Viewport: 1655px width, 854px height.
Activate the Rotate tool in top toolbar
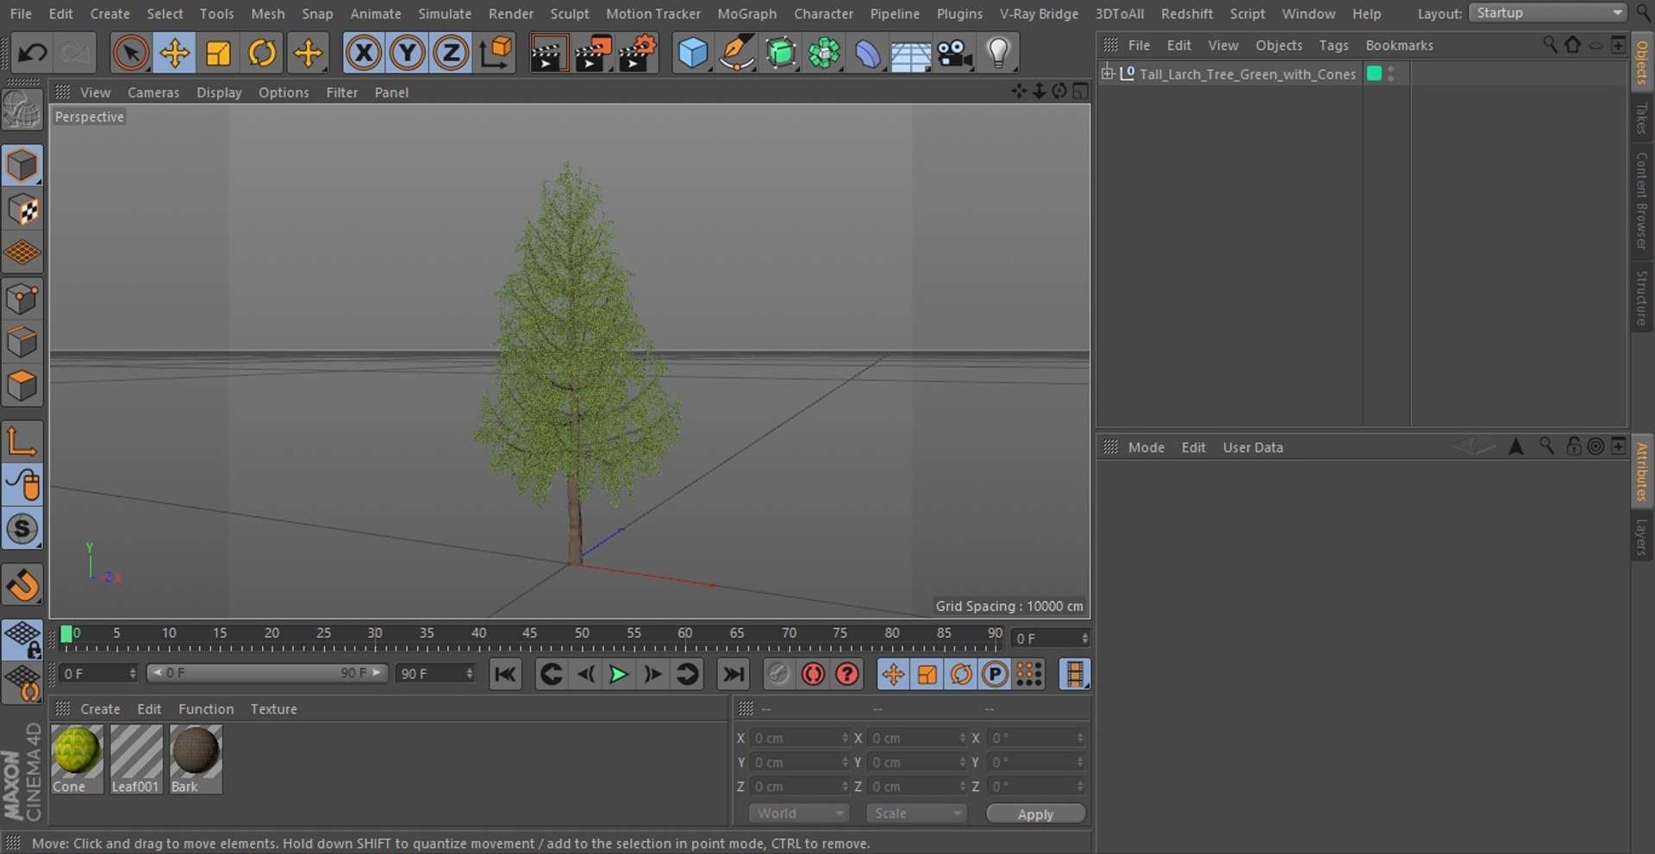[x=262, y=53]
